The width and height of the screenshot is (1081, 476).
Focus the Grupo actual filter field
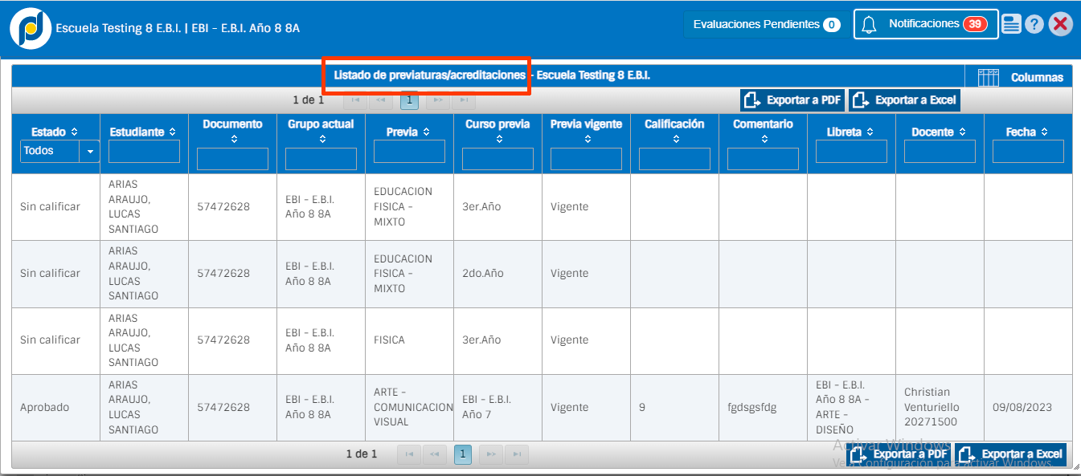click(x=321, y=158)
